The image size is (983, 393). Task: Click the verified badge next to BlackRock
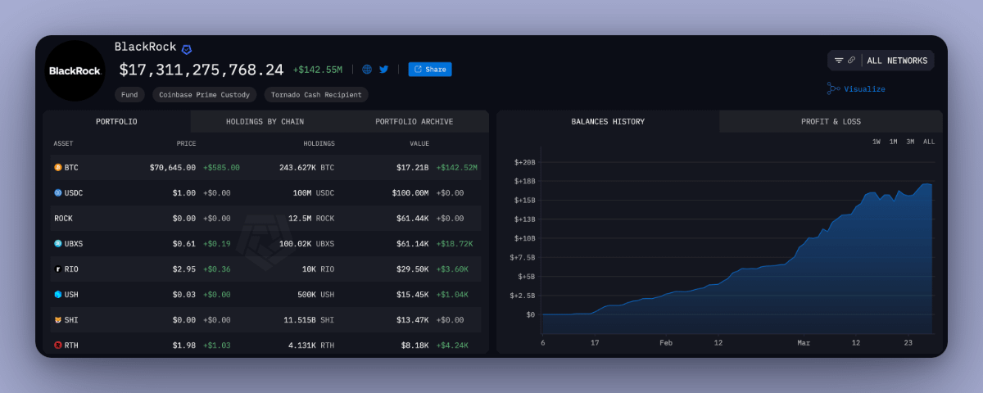click(187, 49)
